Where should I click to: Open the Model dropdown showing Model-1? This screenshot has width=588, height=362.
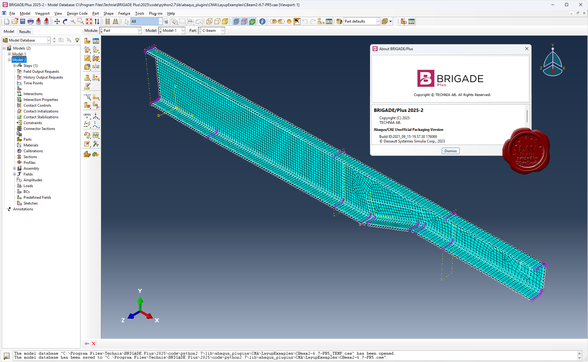coord(172,31)
